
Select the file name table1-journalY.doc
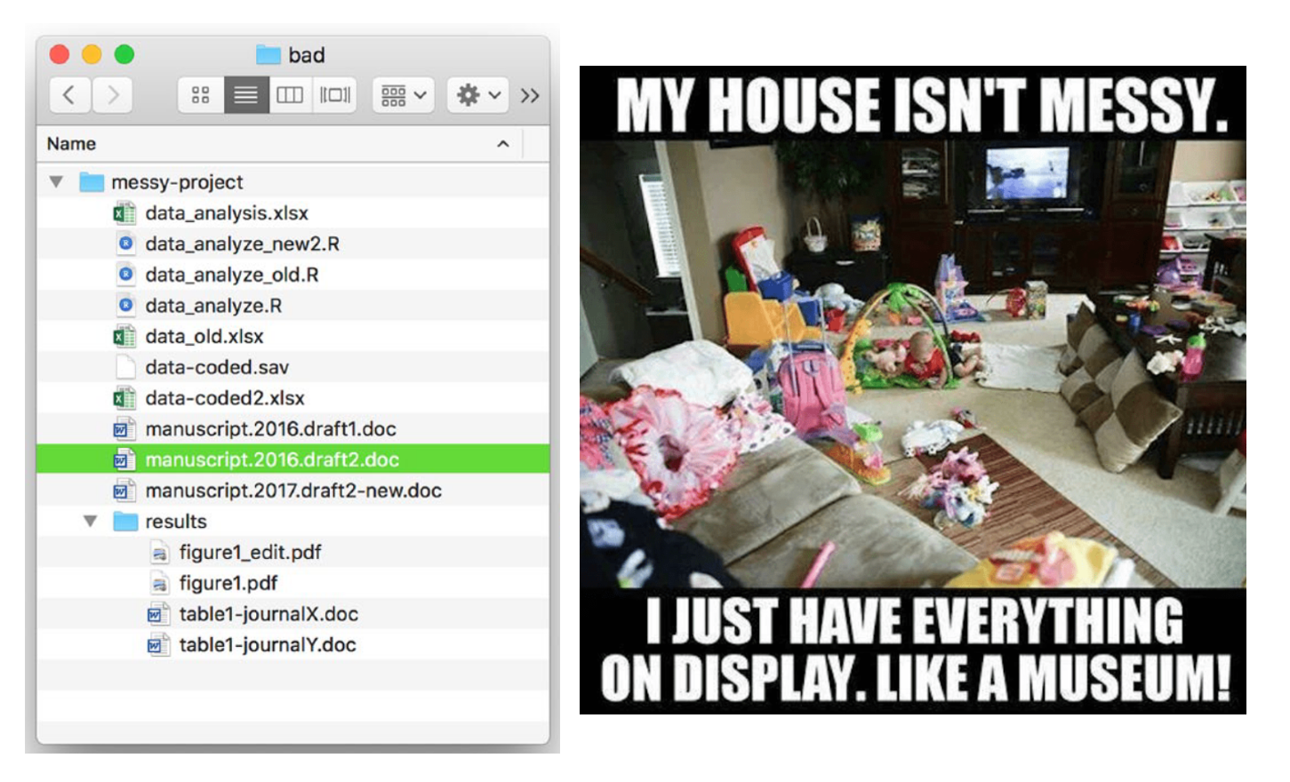[268, 645]
